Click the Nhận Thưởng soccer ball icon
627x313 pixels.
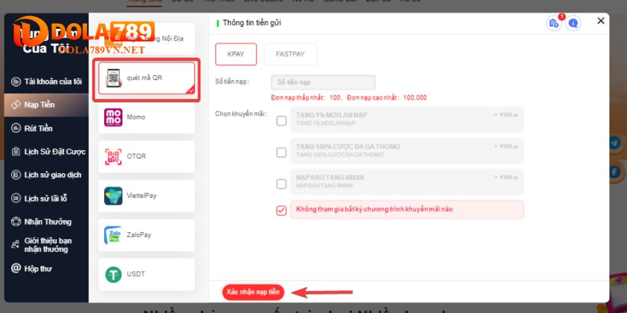pos(16,222)
